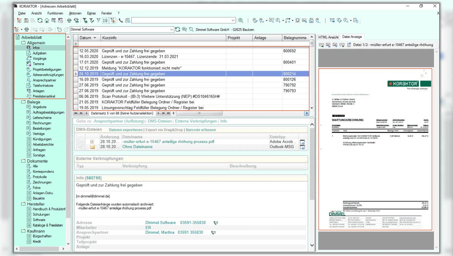Click the home icon in toolbar
The image size is (453, 256).
(47, 20)
